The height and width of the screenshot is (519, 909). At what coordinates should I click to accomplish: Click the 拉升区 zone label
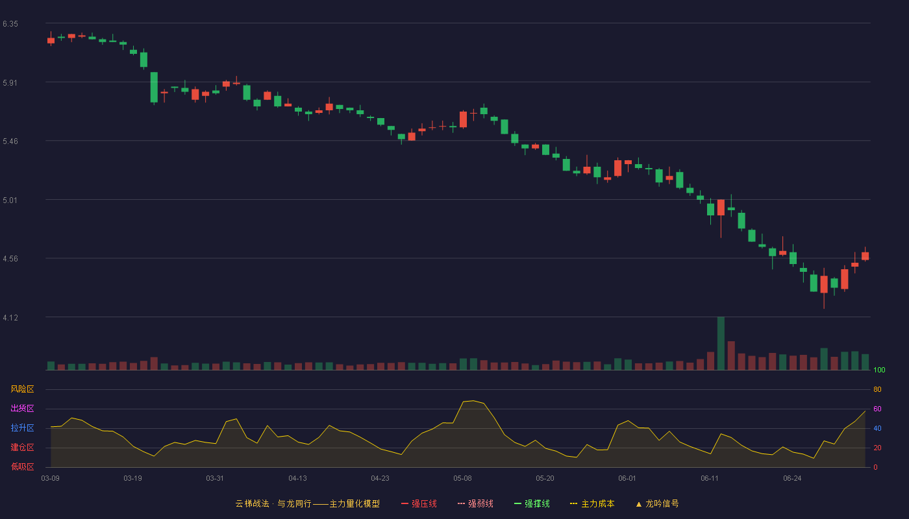click(x=22, y=428)
